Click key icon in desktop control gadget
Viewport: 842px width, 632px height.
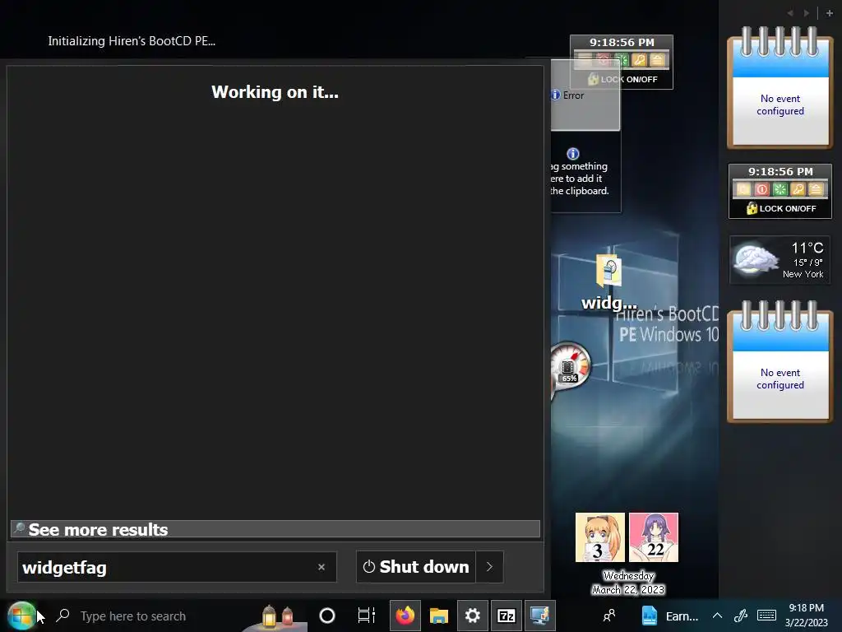pyautogui.click(x=639, y=59)
